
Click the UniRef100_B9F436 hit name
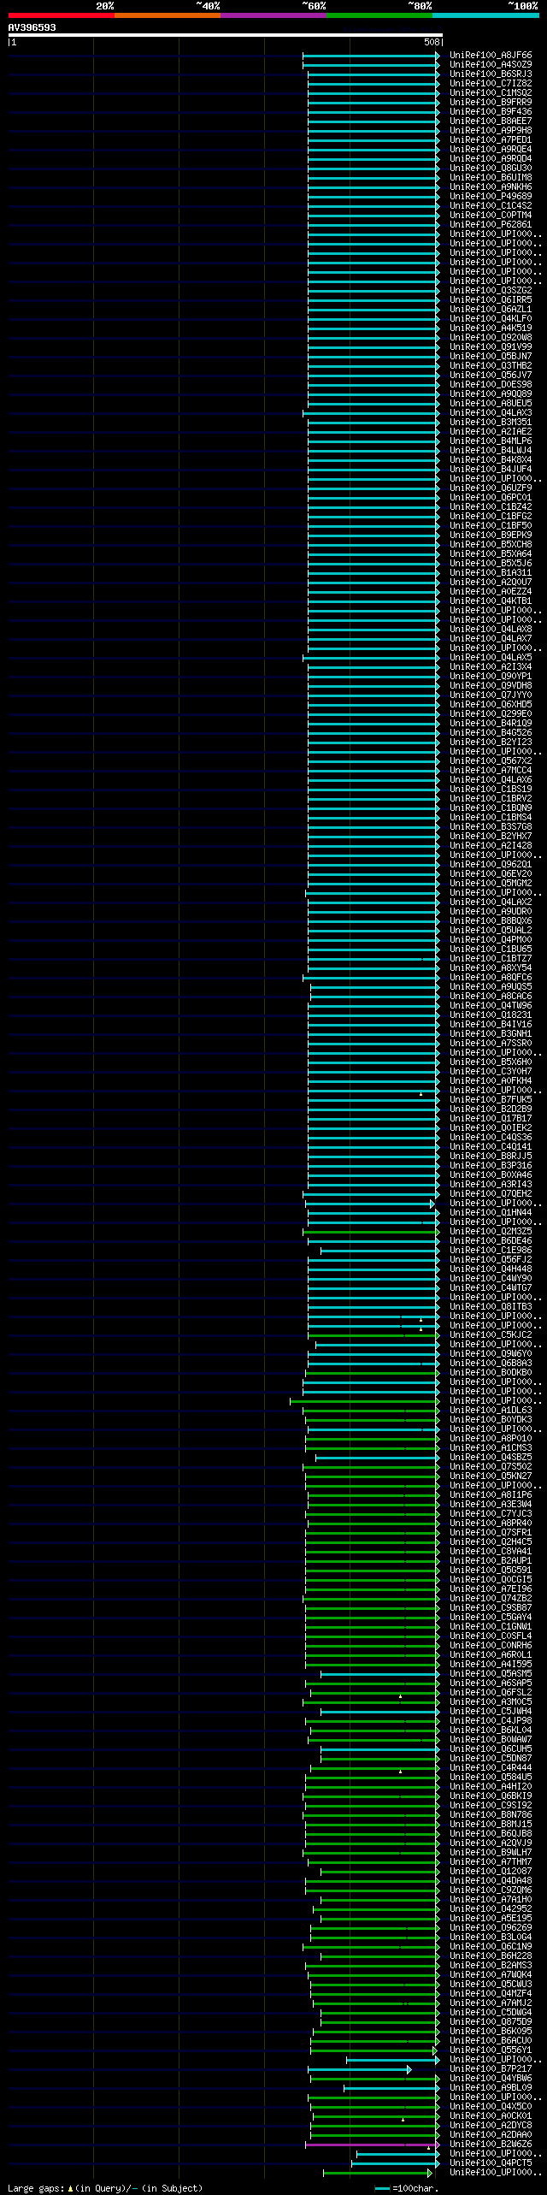(491, 112)
